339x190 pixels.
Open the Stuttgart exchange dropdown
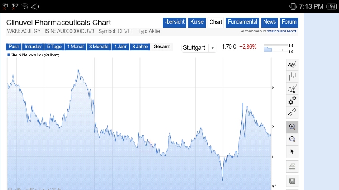(199, 48)
